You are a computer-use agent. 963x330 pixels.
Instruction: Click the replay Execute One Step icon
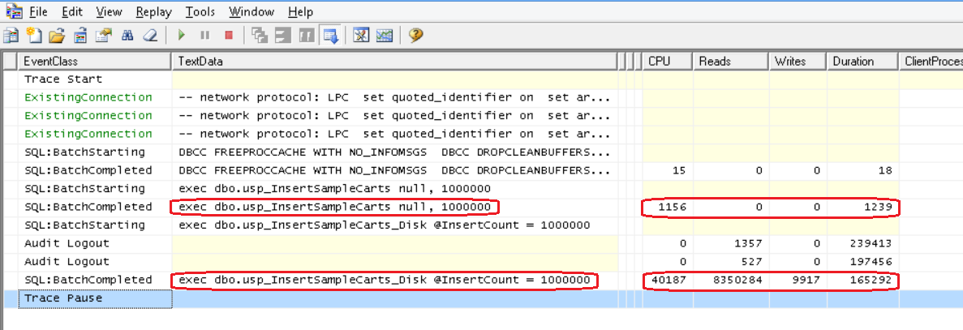pos(260,36)
